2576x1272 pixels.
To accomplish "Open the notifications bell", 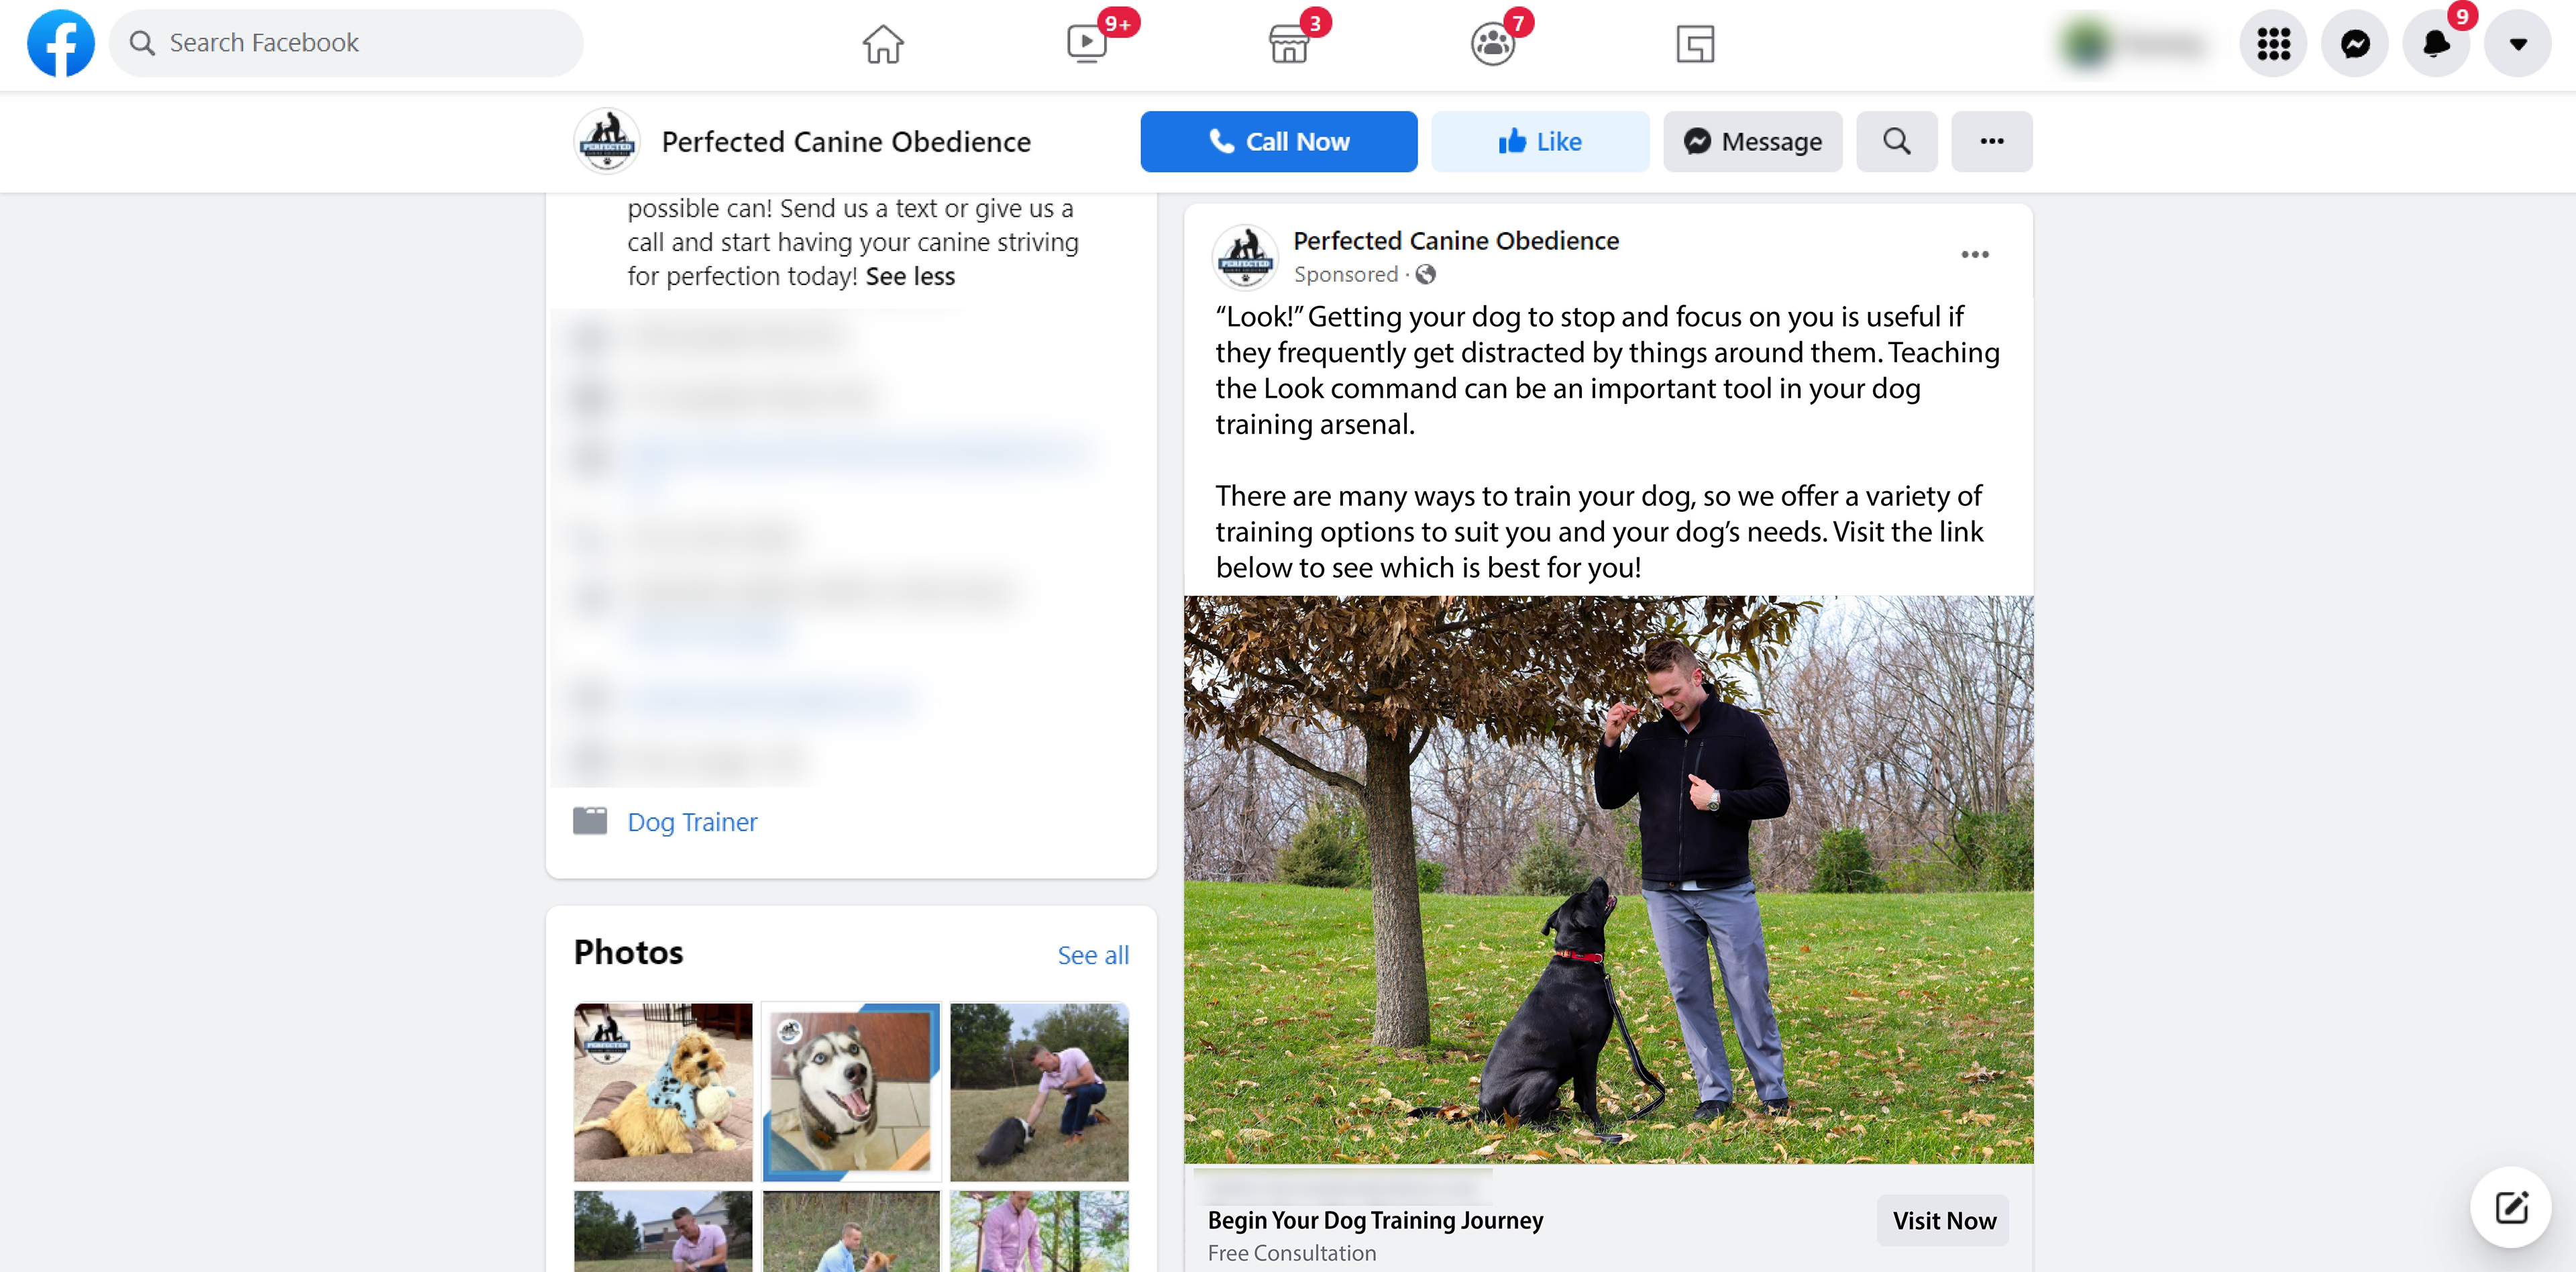I will 2436,43.
